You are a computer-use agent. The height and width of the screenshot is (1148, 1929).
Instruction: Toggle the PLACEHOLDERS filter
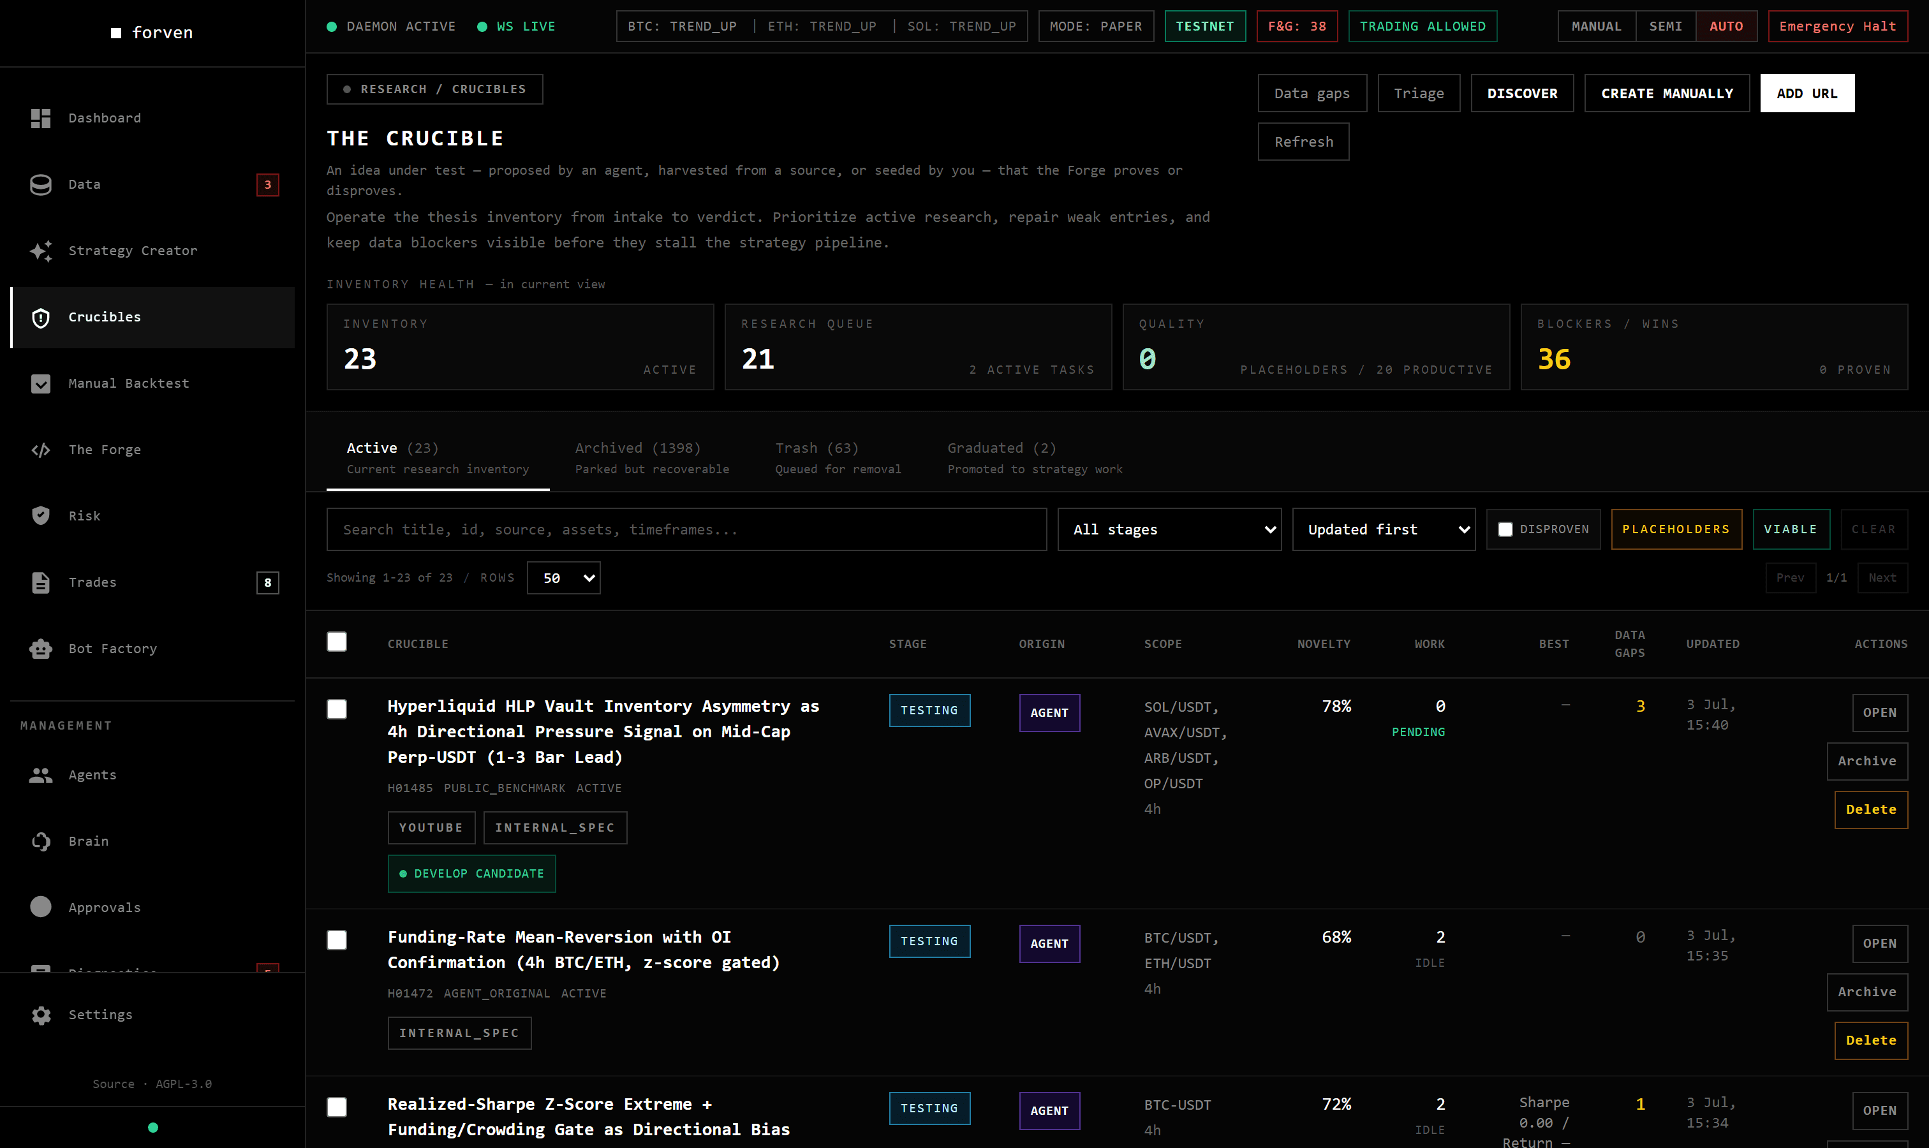point(1676,530)
